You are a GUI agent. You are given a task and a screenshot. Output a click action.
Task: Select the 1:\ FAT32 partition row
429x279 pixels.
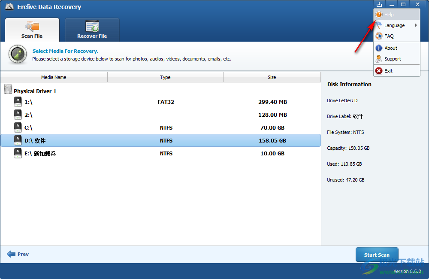click(160, 102)
